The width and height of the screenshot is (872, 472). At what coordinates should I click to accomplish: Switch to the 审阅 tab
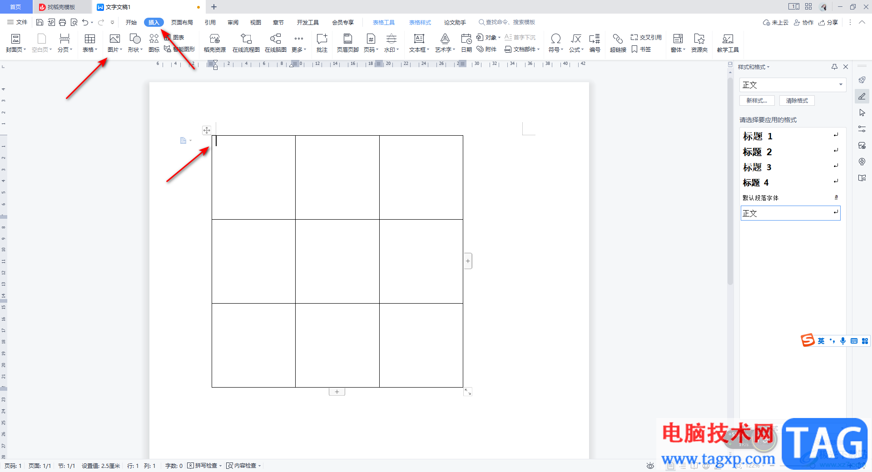233,22
